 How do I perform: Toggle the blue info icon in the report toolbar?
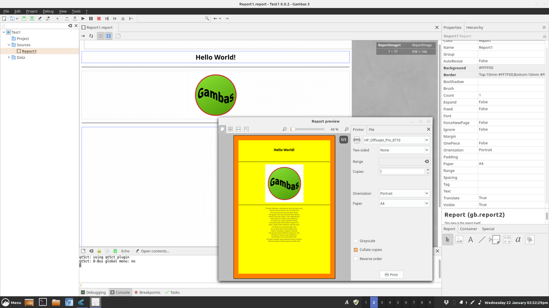point(109,36)
